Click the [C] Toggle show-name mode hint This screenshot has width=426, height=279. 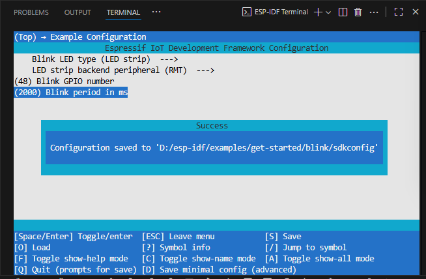point(199,259)
